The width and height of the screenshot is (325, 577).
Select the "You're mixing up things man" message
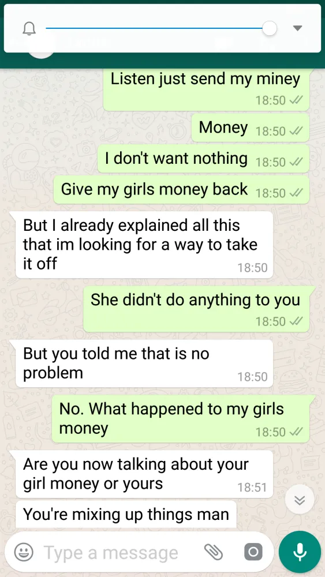(x=126, y=514)
